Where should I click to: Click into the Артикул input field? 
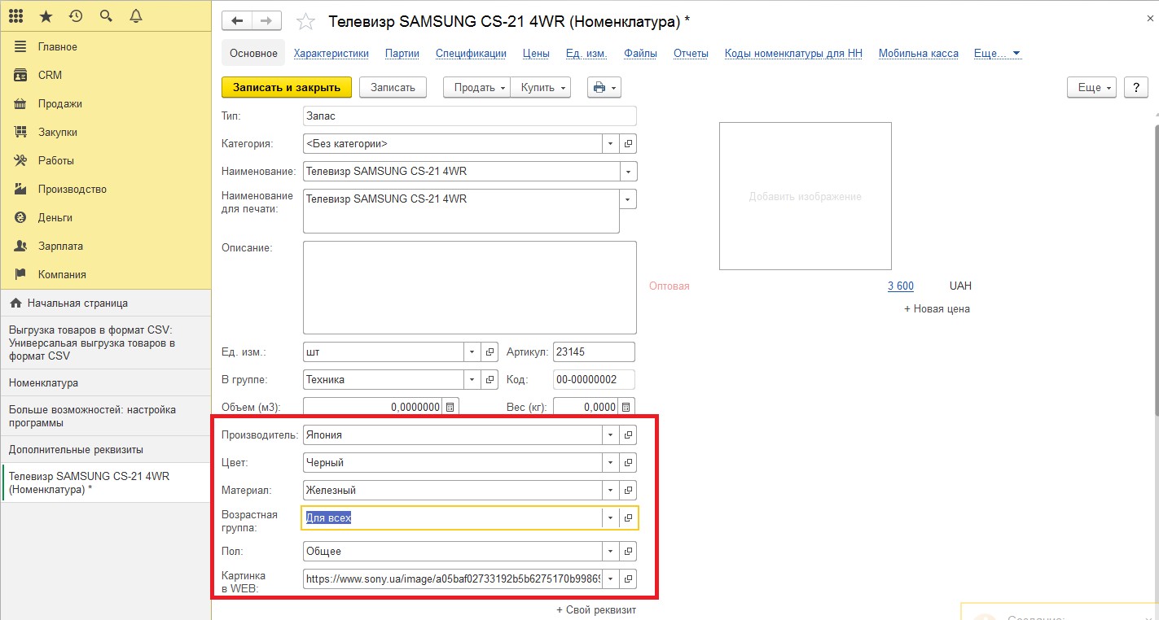[x=593, y=352]
